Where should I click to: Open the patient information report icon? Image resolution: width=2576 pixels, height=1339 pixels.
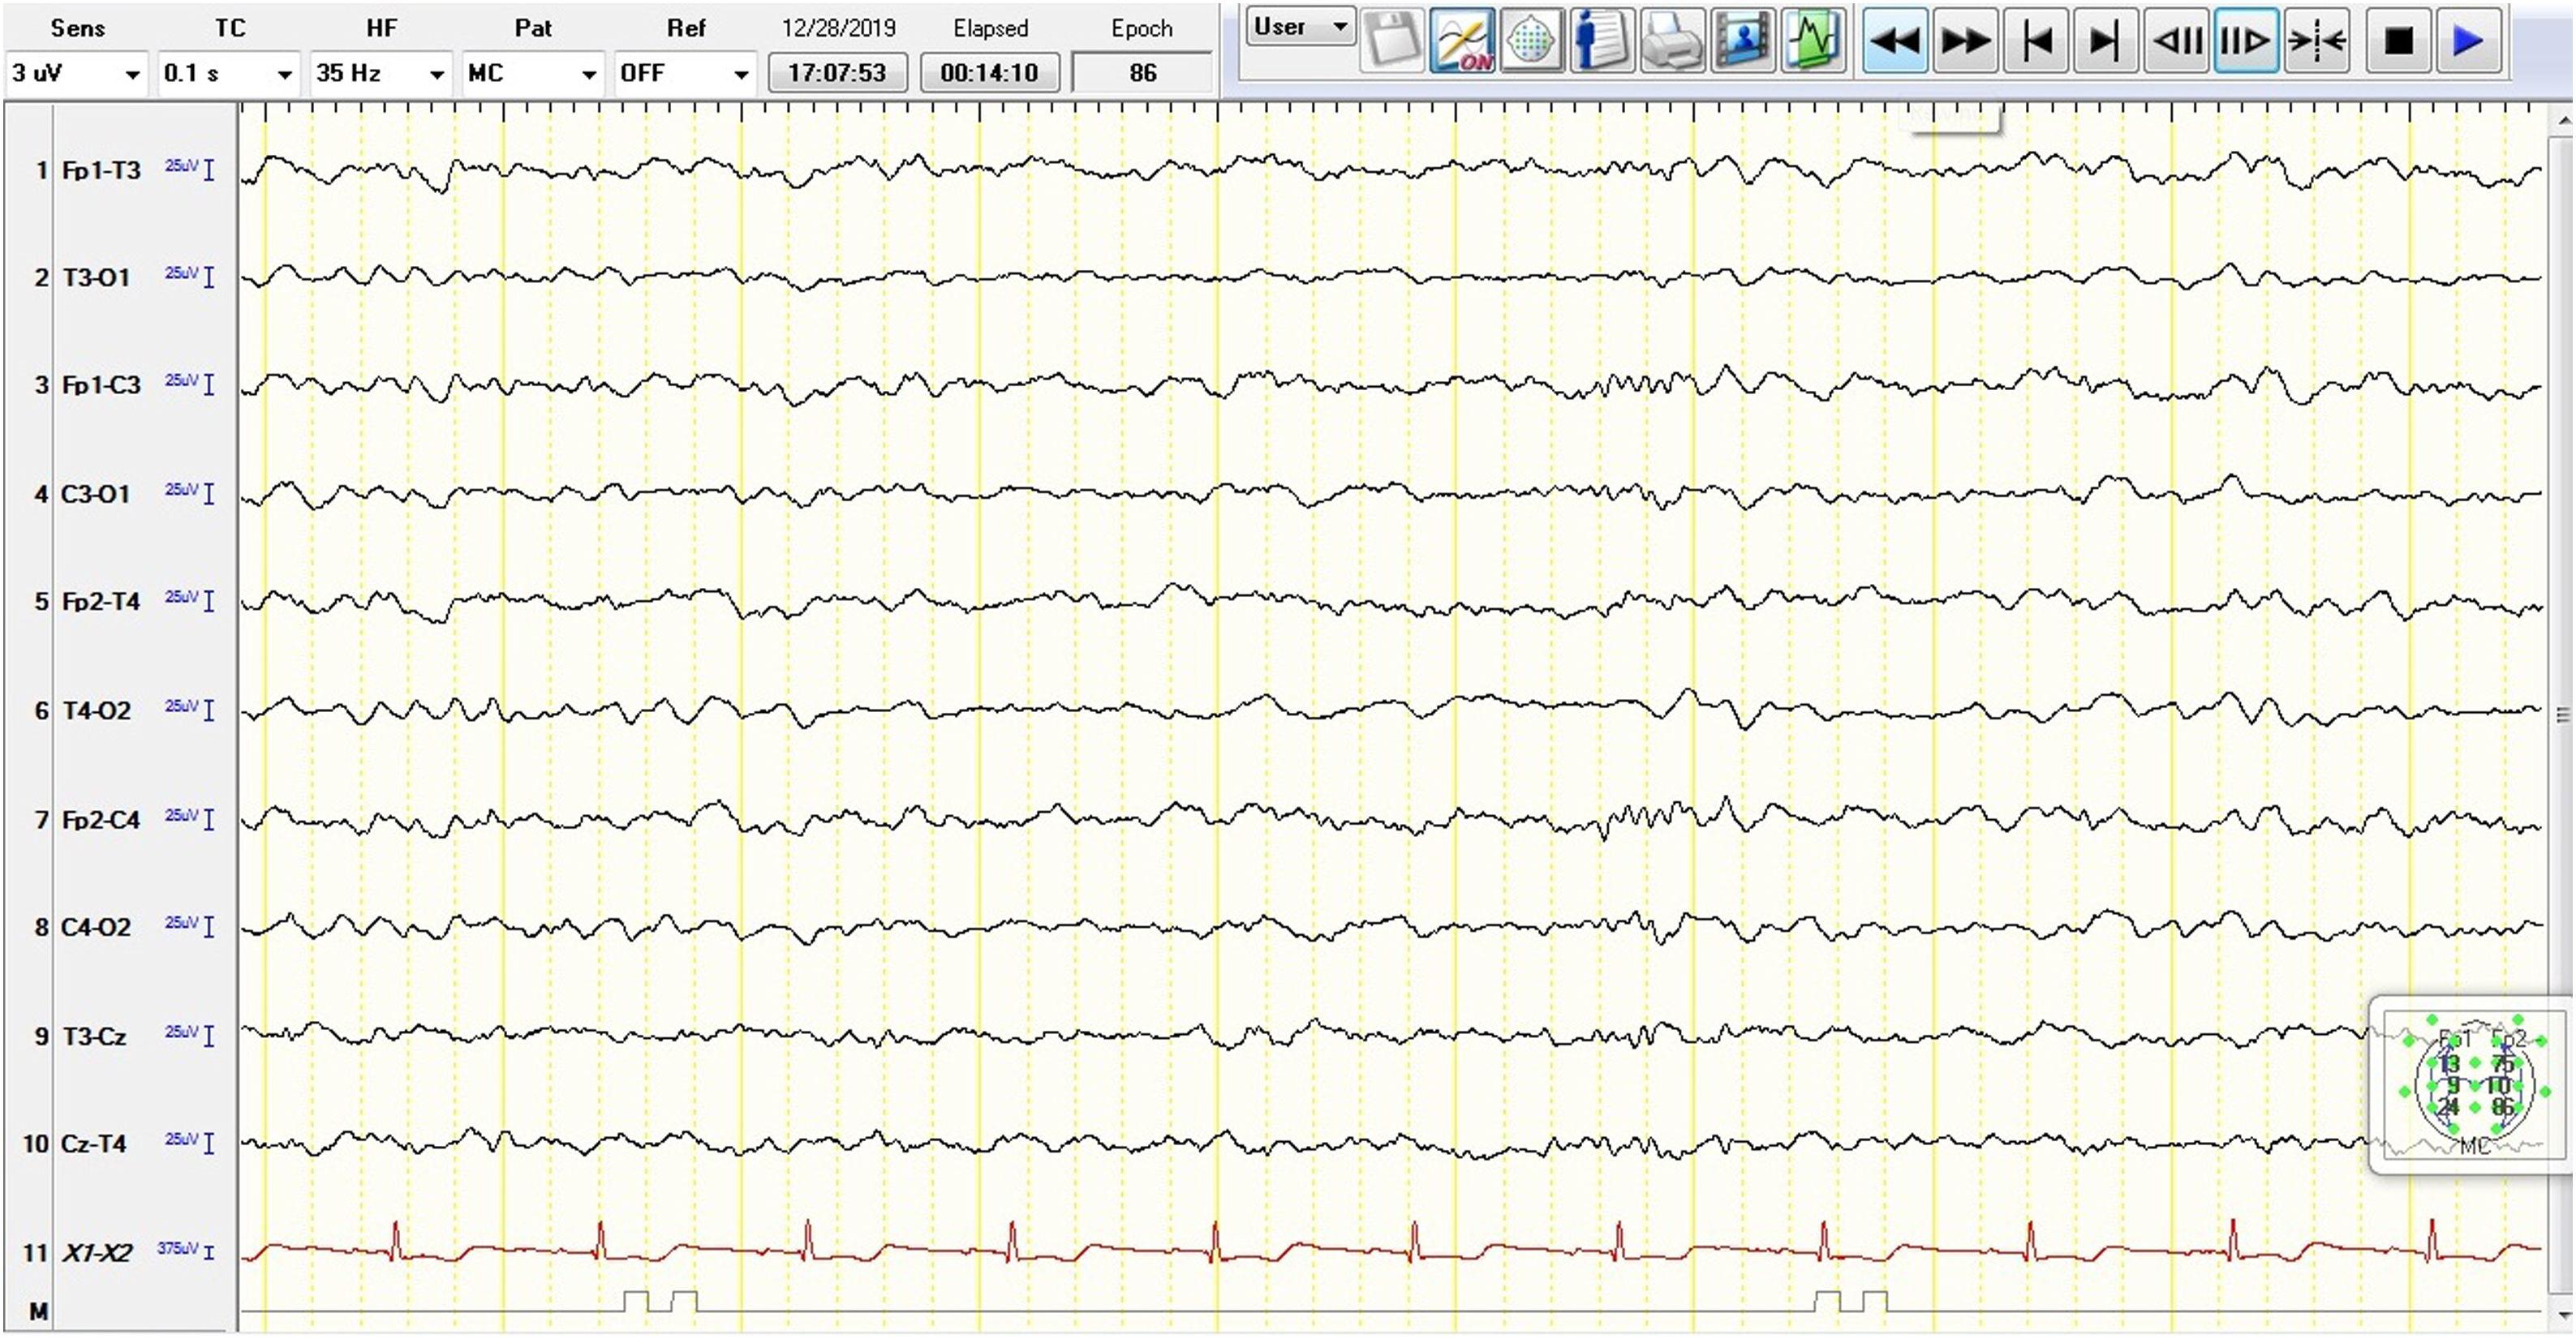coord(1601,41)
